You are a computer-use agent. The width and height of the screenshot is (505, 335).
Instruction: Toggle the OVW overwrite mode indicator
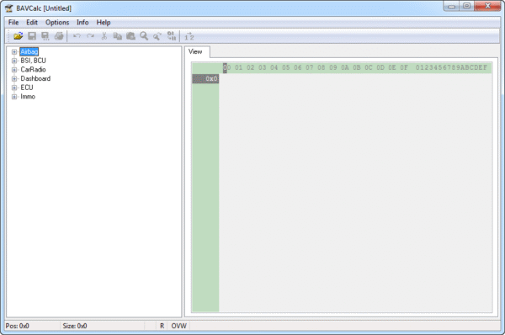pyautogui.click(x=178, y=326)
